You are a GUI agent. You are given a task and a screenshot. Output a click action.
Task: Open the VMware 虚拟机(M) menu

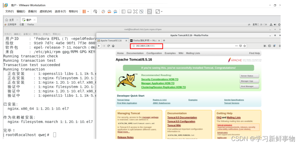[46, 11]
